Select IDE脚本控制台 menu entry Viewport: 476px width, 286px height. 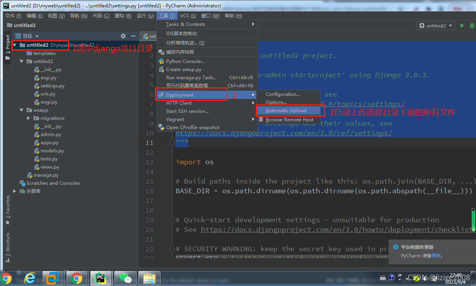[207, 34]
